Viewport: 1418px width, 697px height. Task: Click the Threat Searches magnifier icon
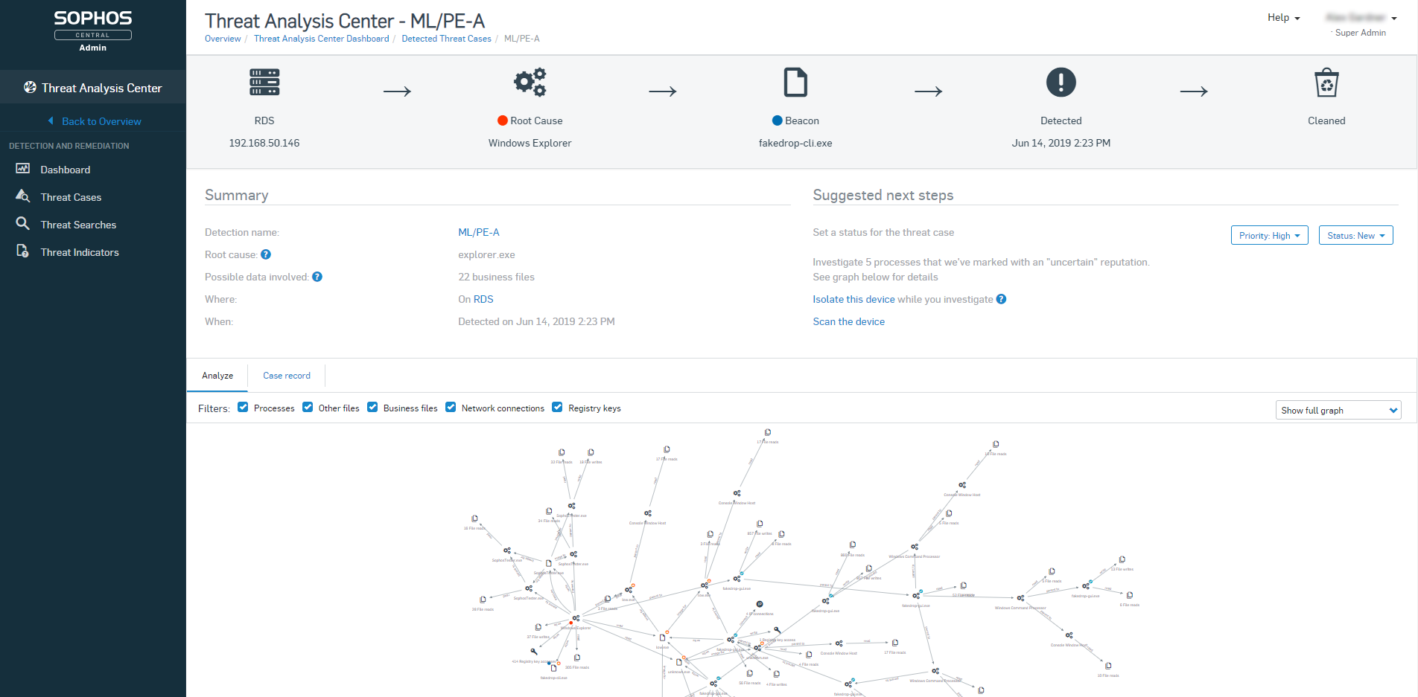pos(23,223)
